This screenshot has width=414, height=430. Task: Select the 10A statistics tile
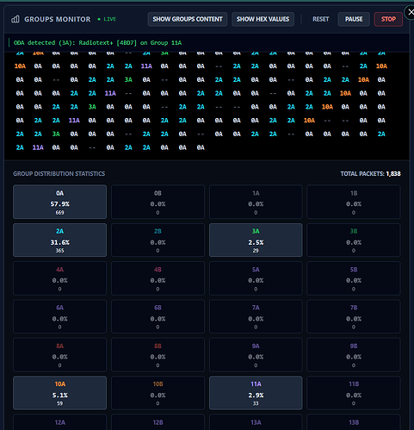pos(59,393)
